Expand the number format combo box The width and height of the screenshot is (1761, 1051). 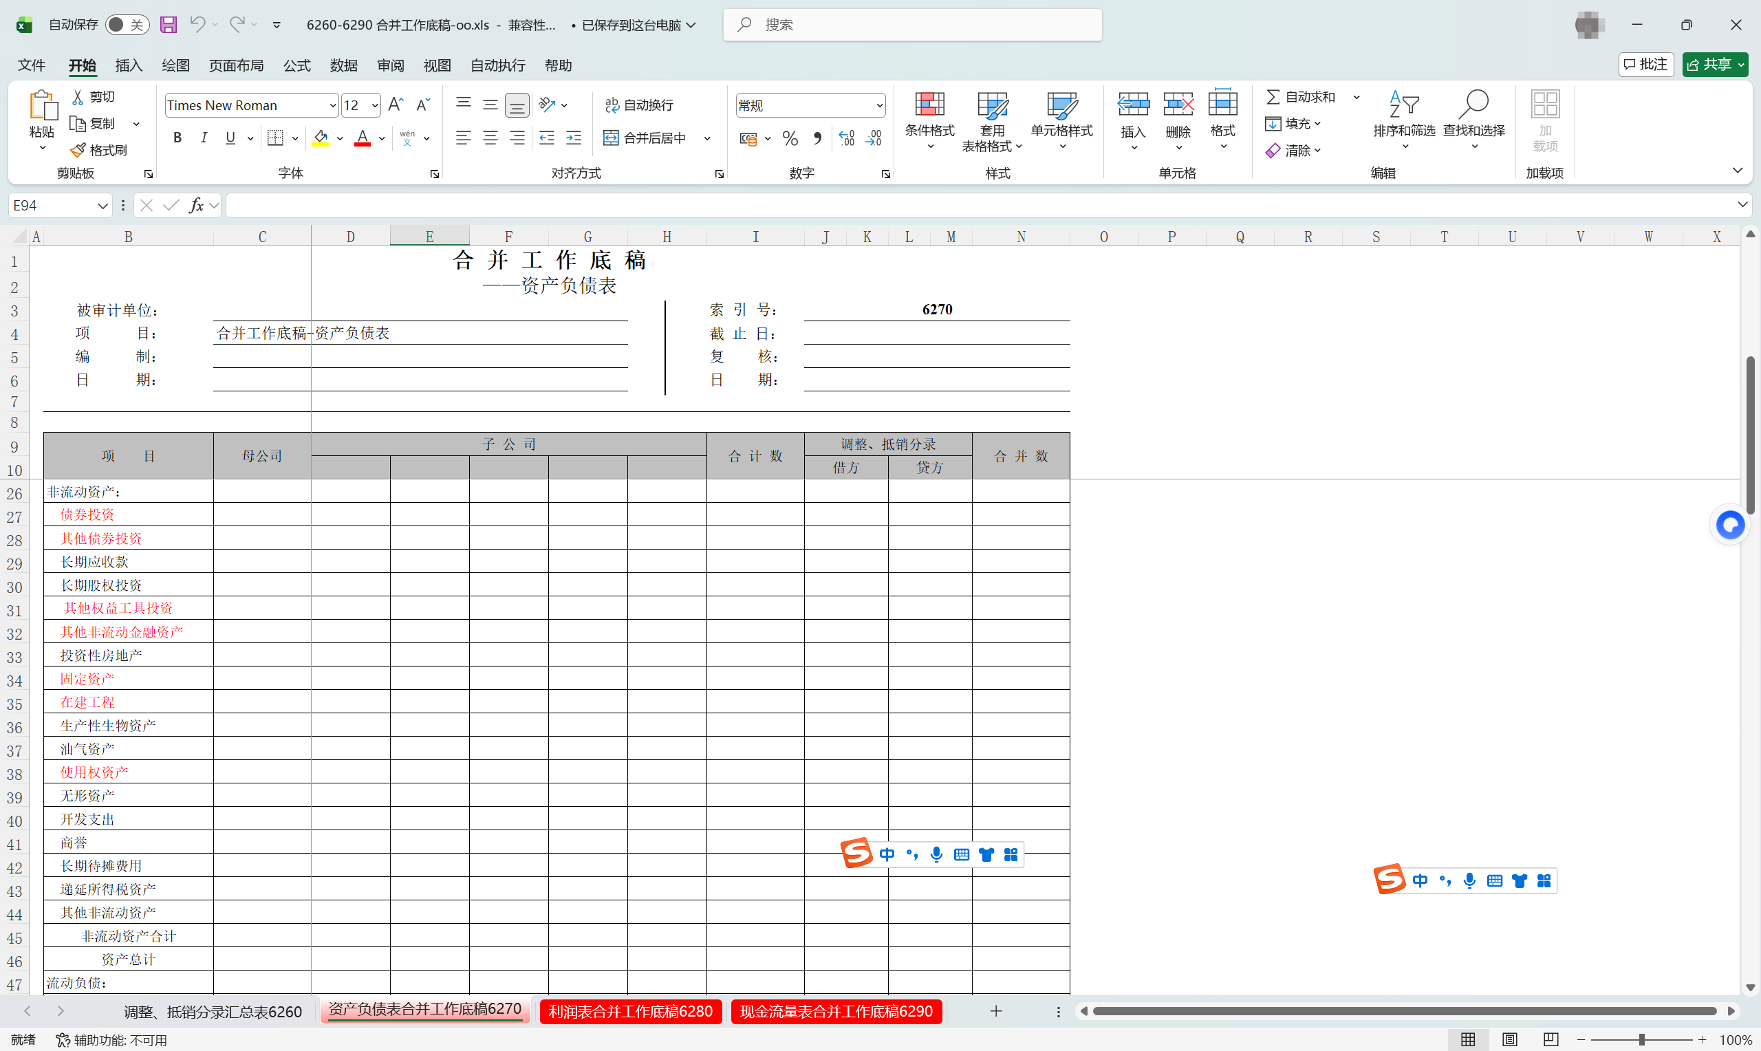878,105
